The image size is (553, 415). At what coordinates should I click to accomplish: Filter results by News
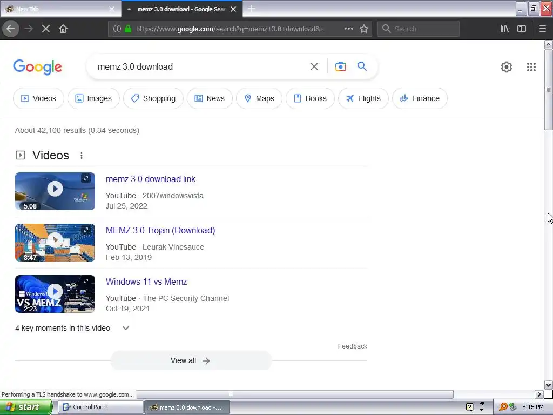pos(210,98)
